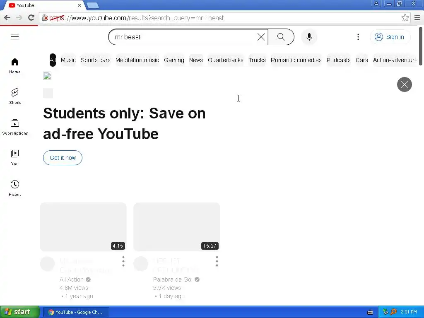The width and height of the screenshot is (424, 318).
Task: Select the Music filter chip
Action: point(68,60)
